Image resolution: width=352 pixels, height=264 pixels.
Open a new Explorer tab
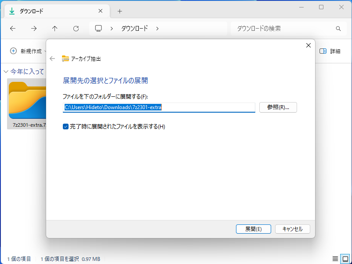[120, 11]
